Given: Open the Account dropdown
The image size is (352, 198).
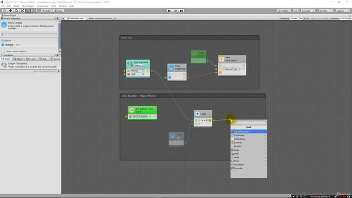Looking at the screenshot, I should [307, 11].
